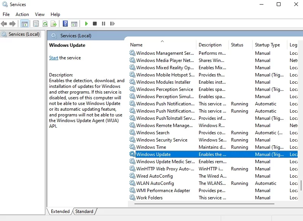This screenshot has width=303, height=221.
Task: Click the Stop Service square icon
Action: (95, 24)
